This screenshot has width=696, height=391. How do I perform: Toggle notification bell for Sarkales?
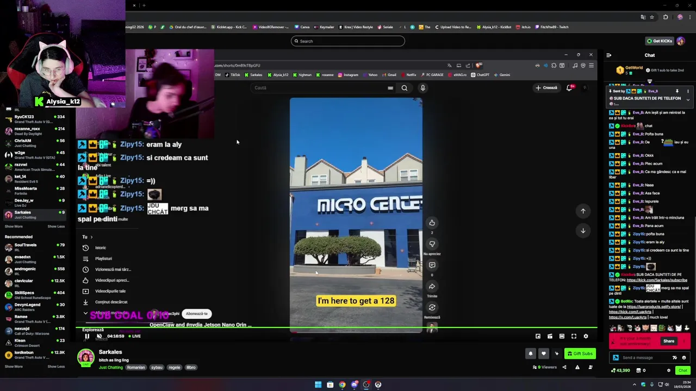coord(530,354)
